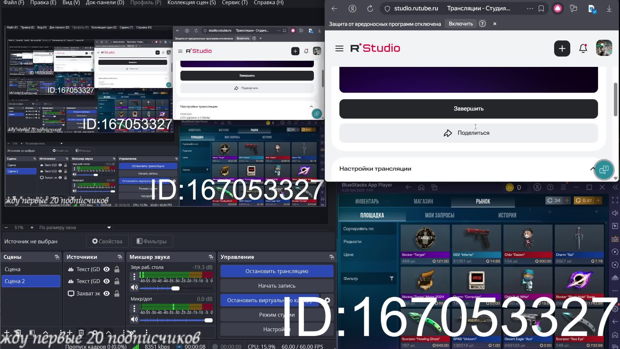620x349 pixels.
Task: Bookmark the current browser page
Action: (x=541, y=9)
